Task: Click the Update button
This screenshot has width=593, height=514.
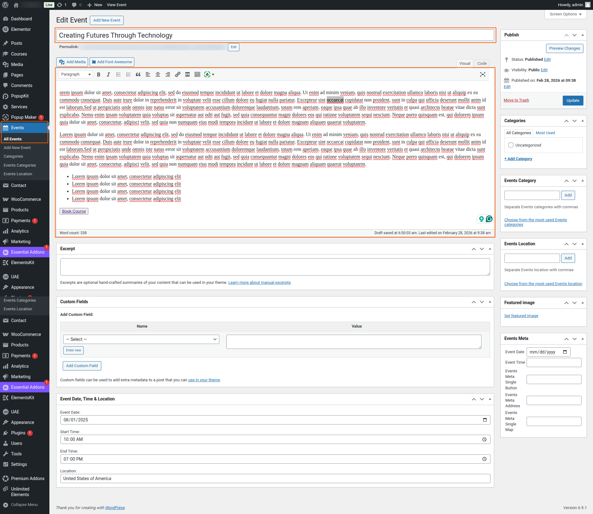Action: (x=573, y=100)
